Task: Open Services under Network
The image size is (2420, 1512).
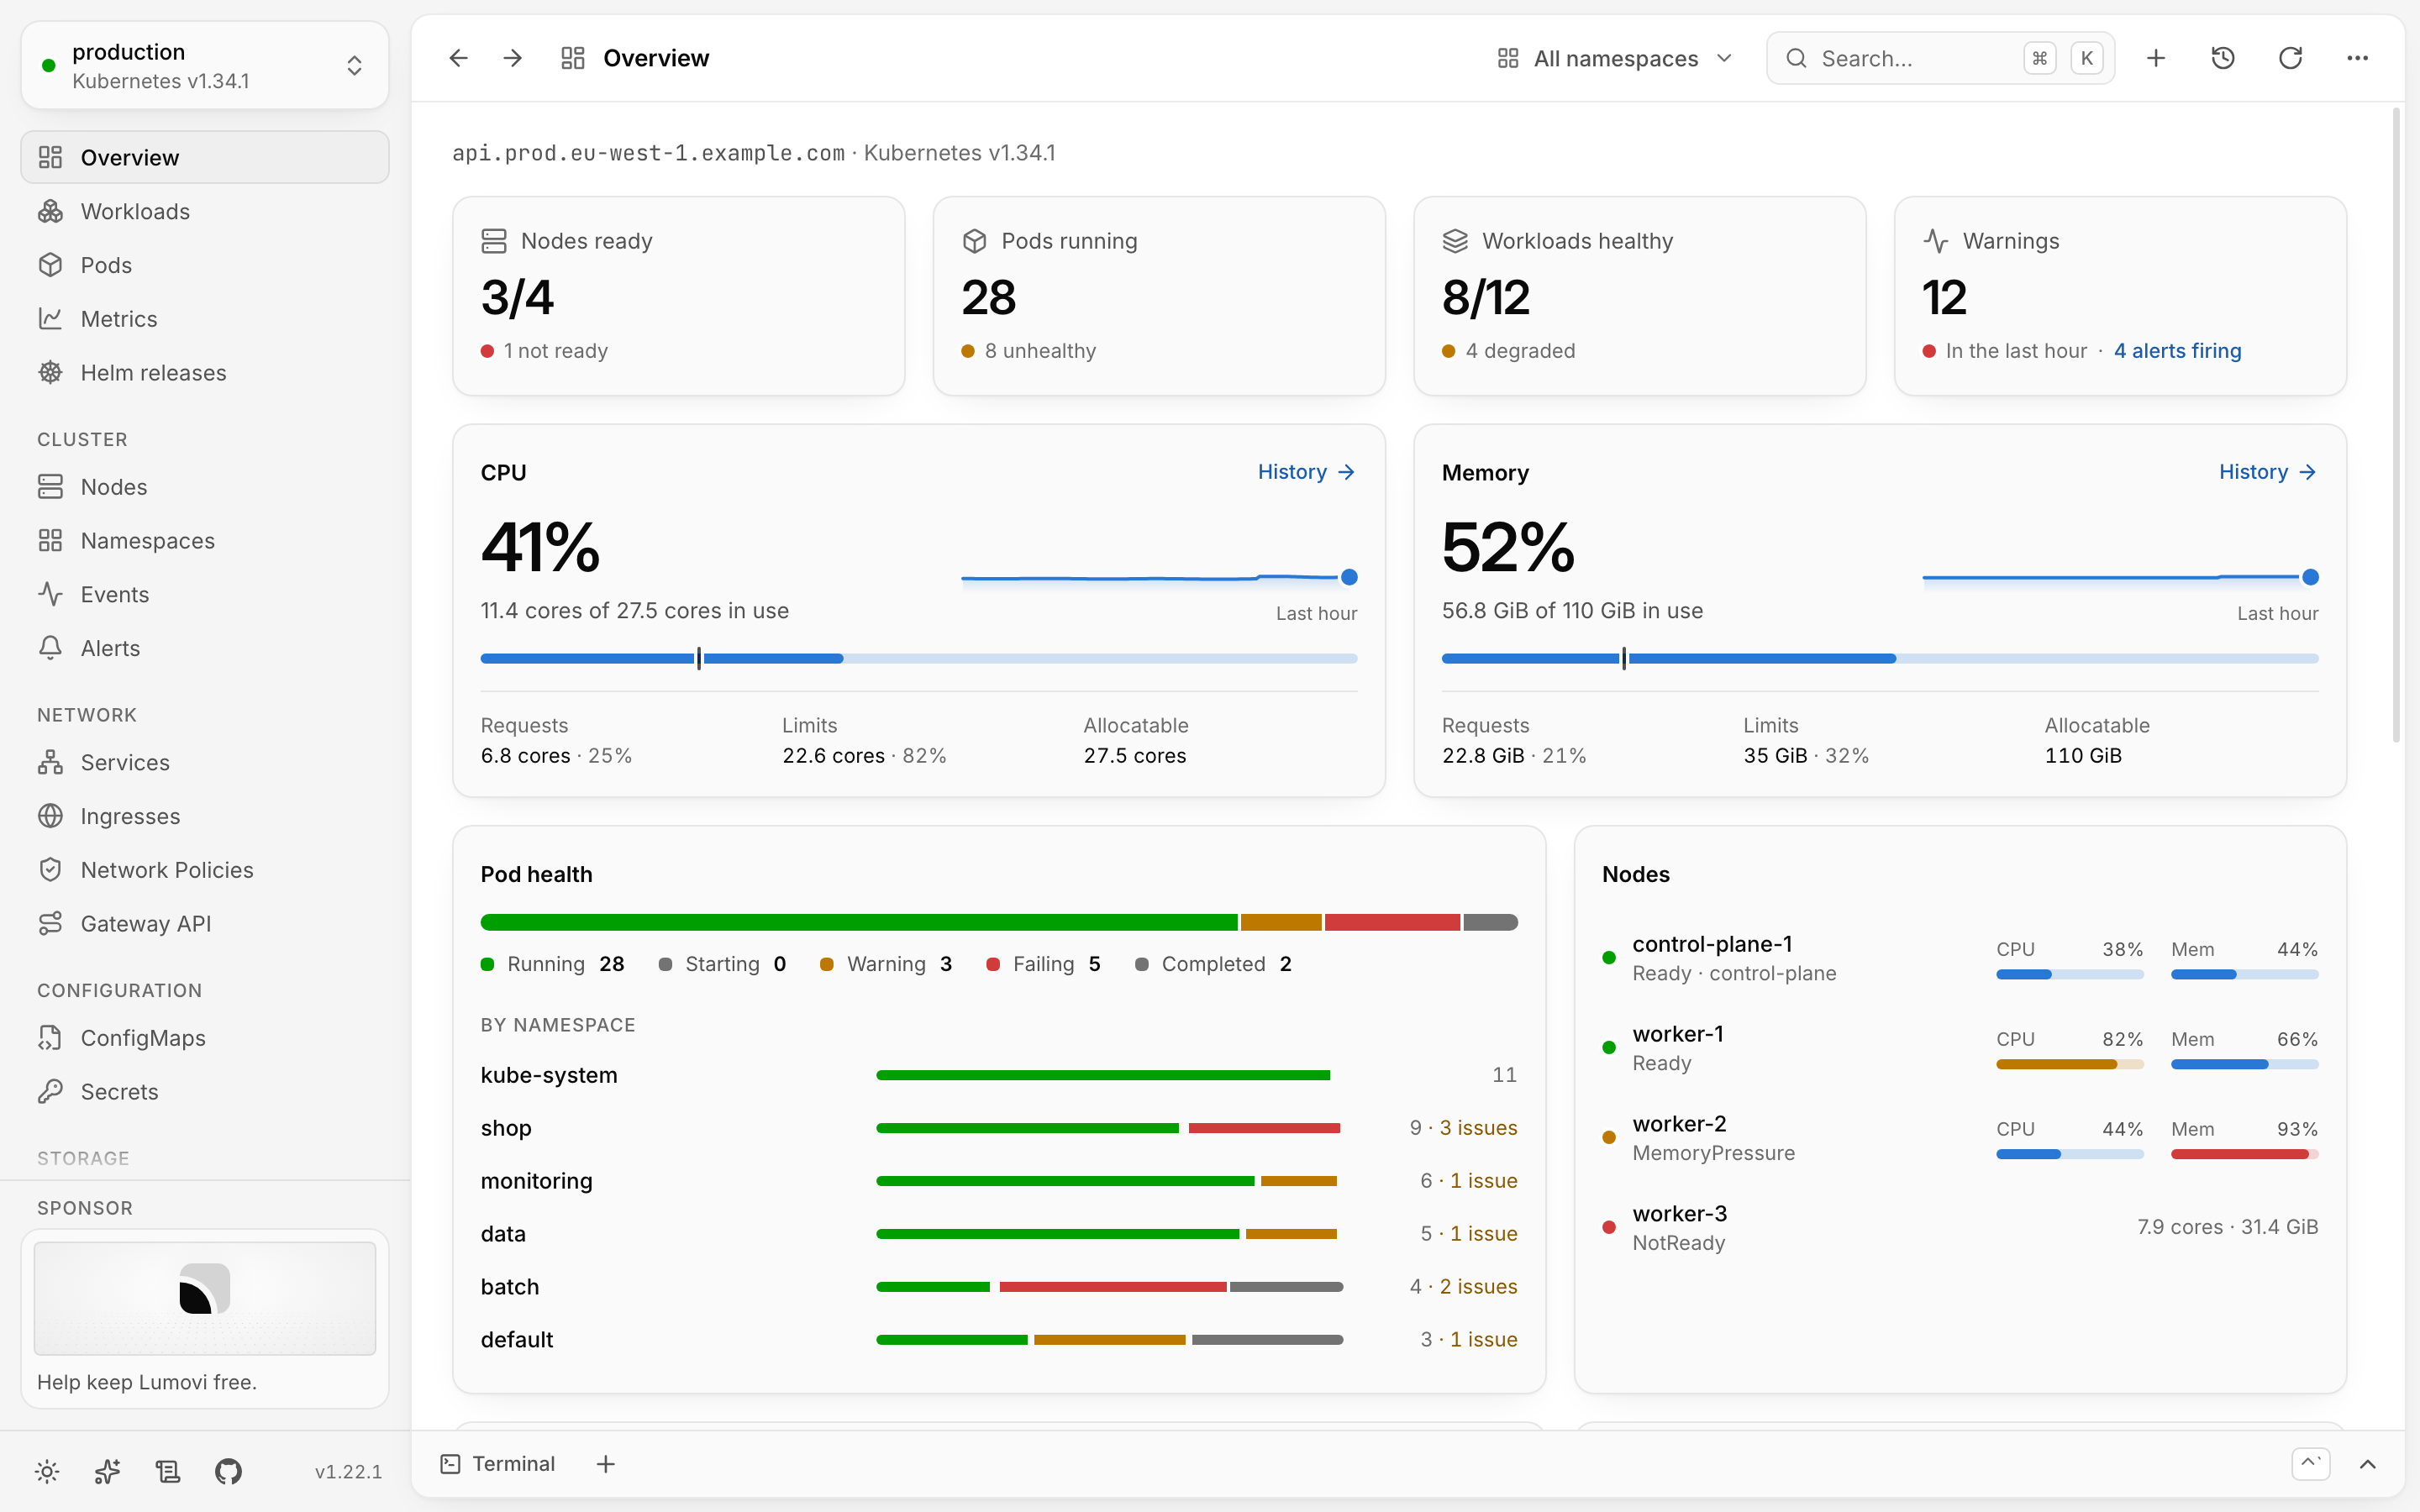Action: pyautogui.click(x=205, y=763)
